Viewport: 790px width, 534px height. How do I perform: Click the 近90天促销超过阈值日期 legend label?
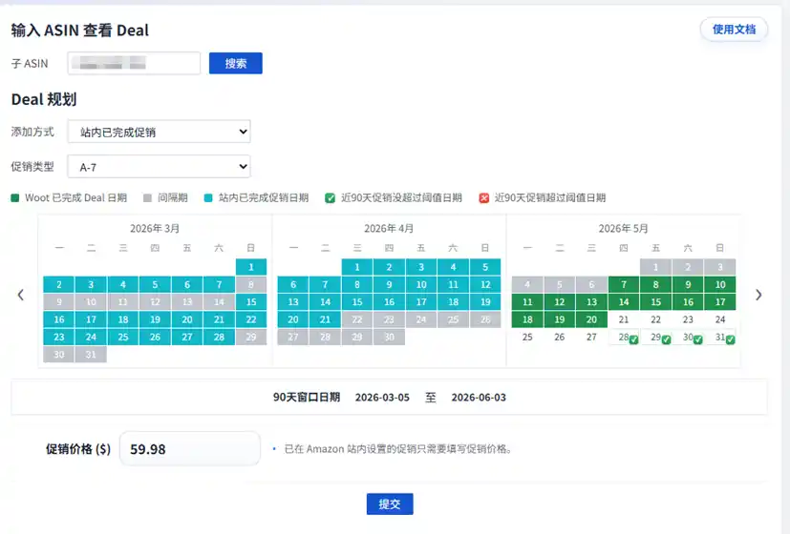550,197
